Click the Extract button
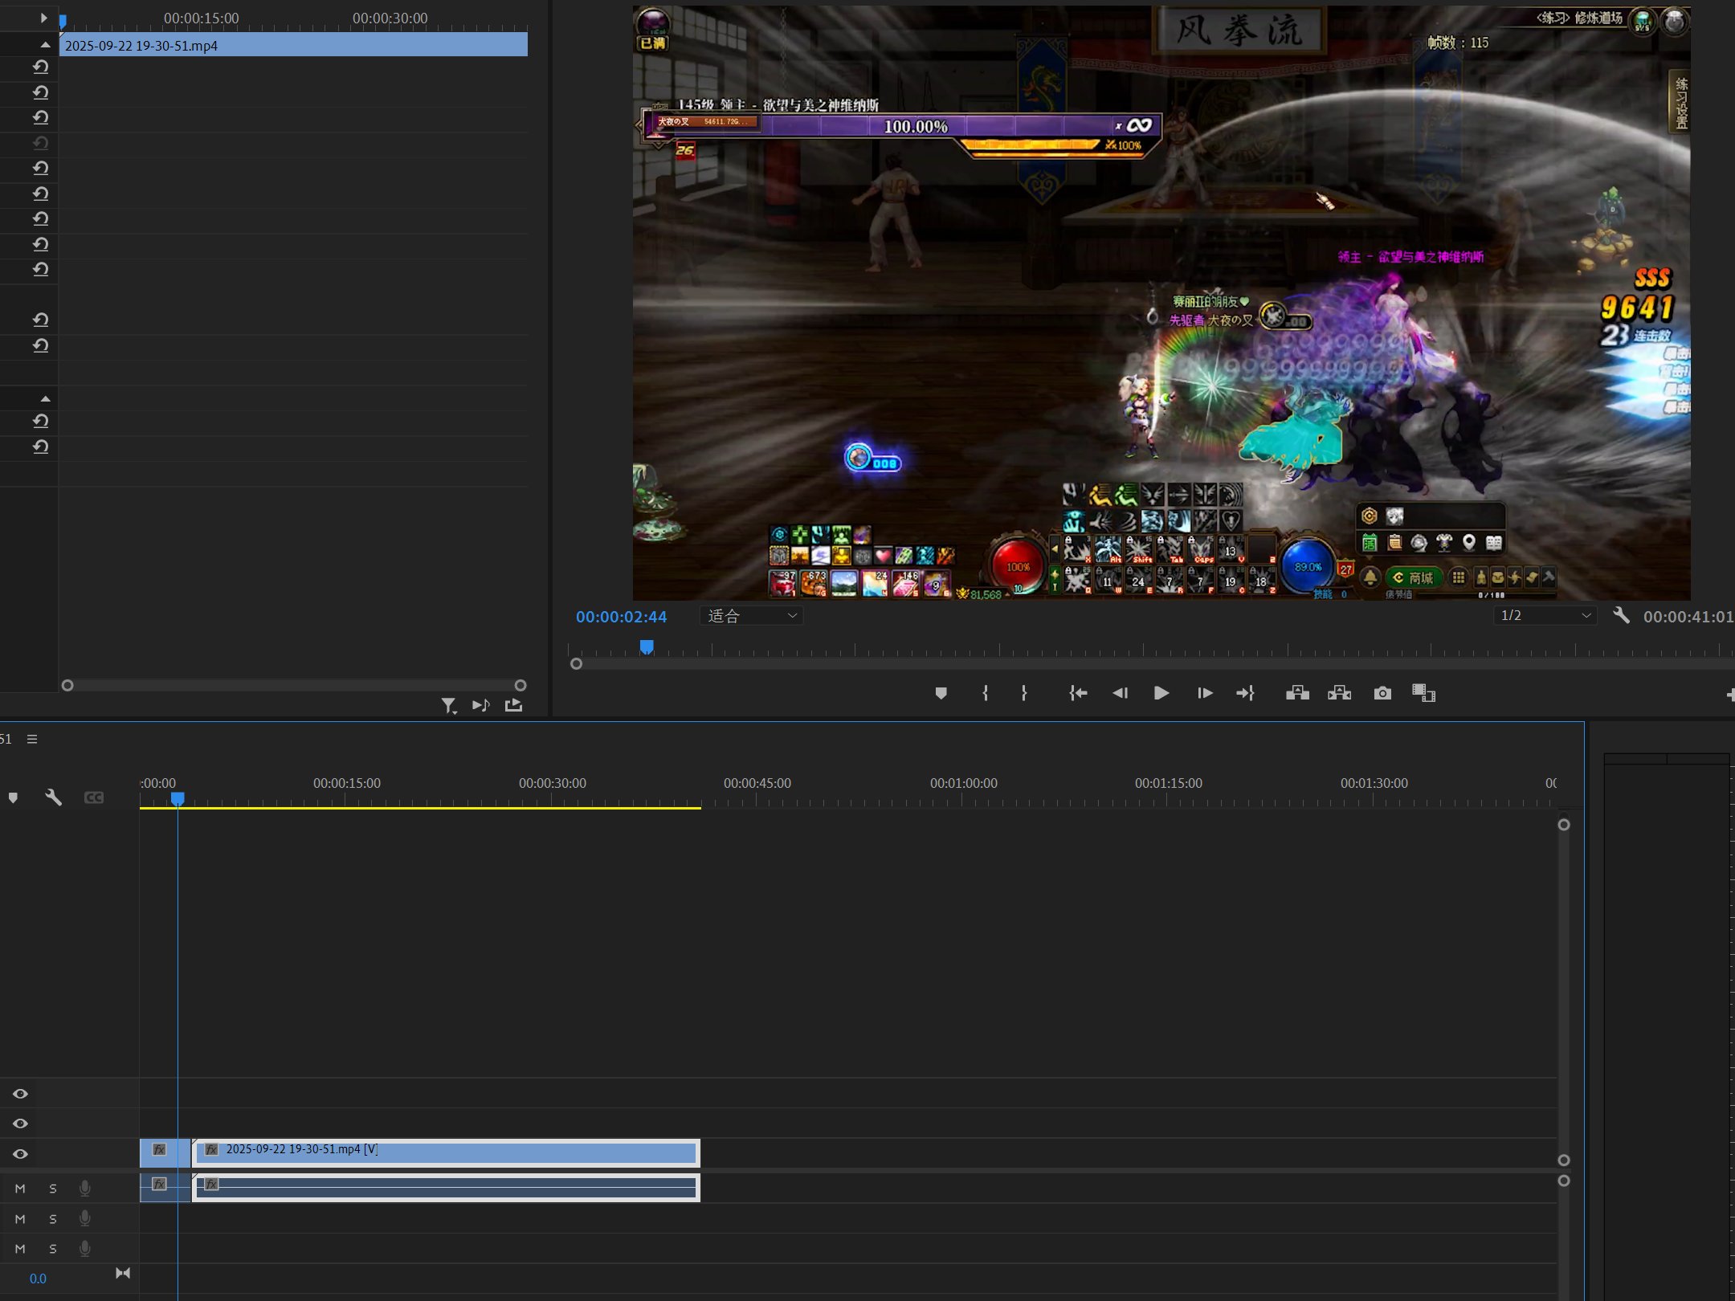Viewport: 1735px width, 1301px height. point(1339,693)
